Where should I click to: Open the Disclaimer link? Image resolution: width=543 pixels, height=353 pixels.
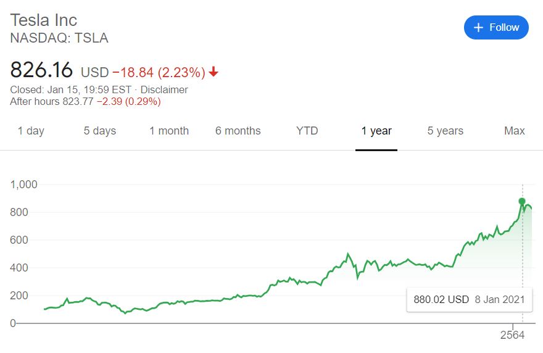[x=164, y=89]
